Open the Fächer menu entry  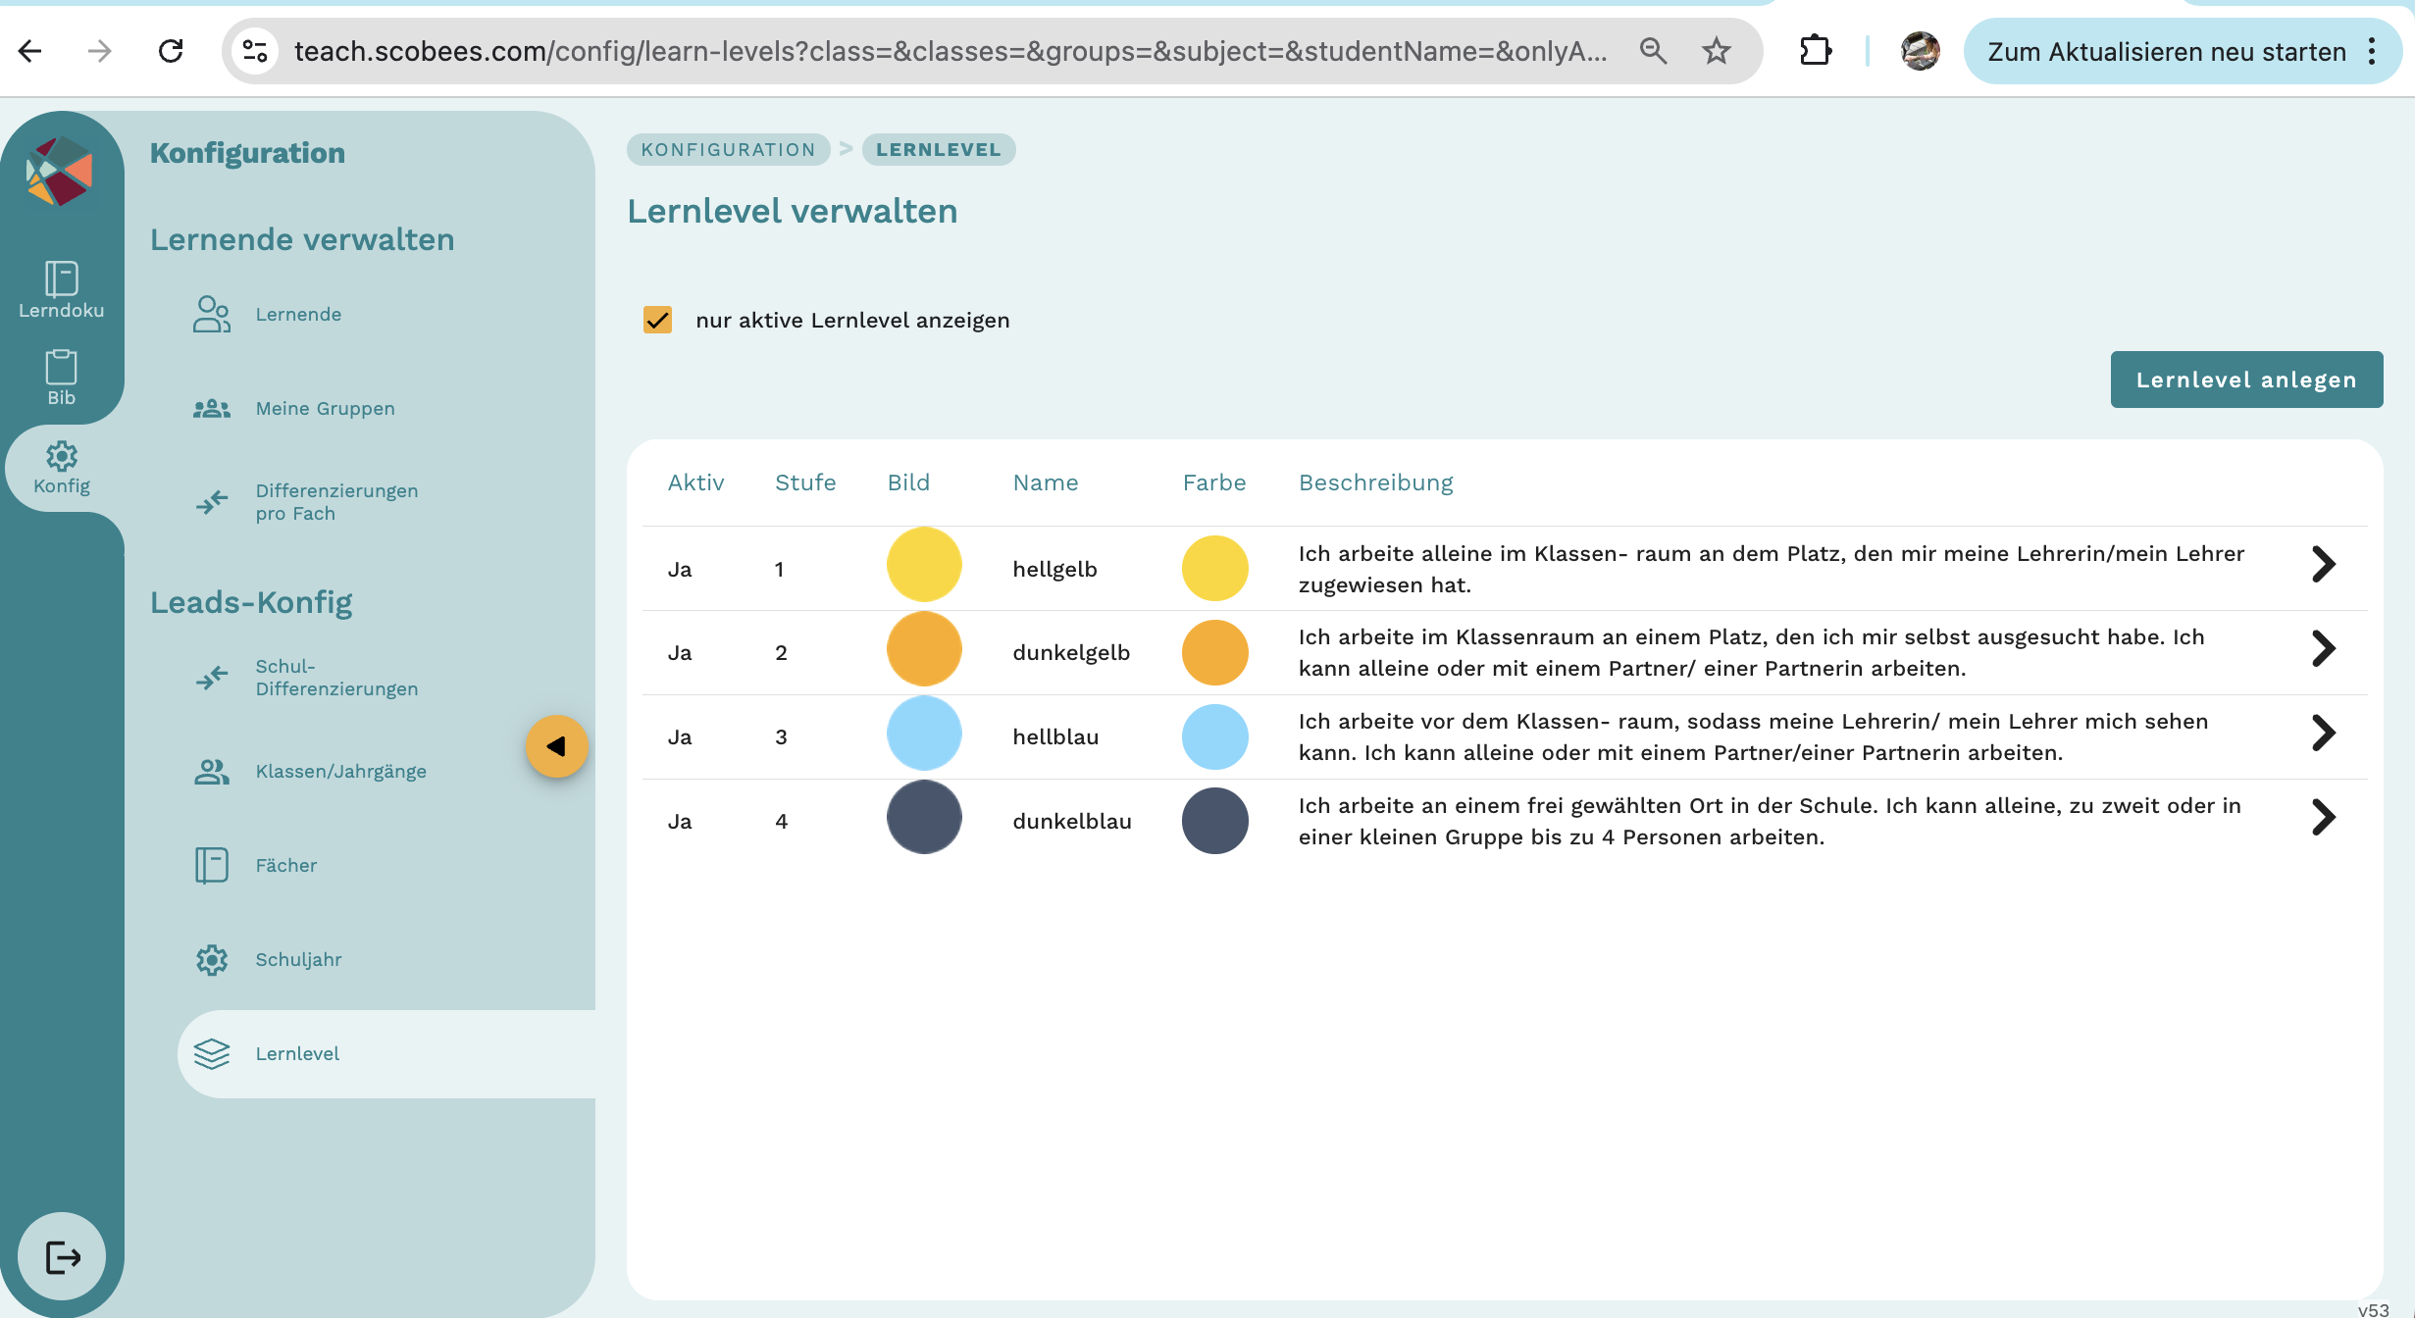285,865
